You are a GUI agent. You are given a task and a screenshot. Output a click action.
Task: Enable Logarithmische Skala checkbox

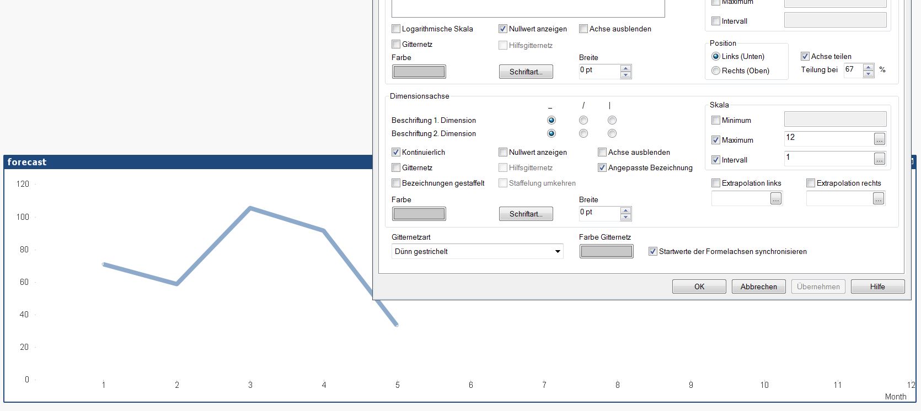tap(396, 29)
